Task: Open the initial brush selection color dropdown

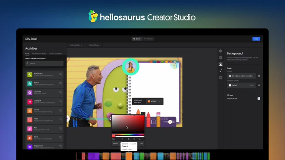Action: [x=154, y=101]
